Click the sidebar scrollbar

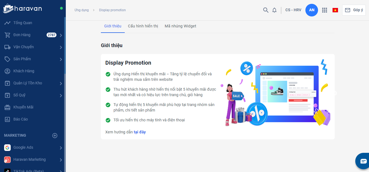65,45
